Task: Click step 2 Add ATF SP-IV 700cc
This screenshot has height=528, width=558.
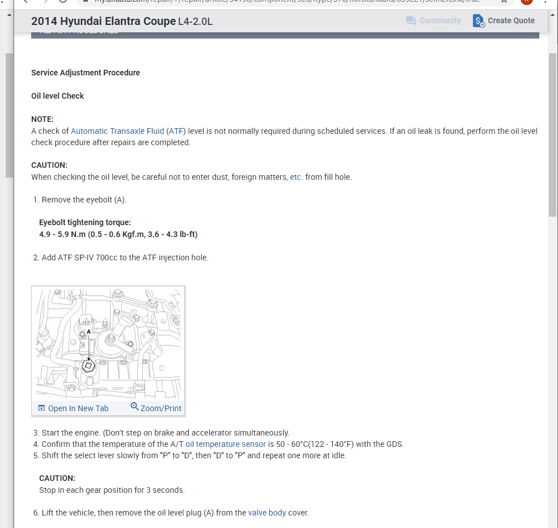Action: (x=121, y=257)
